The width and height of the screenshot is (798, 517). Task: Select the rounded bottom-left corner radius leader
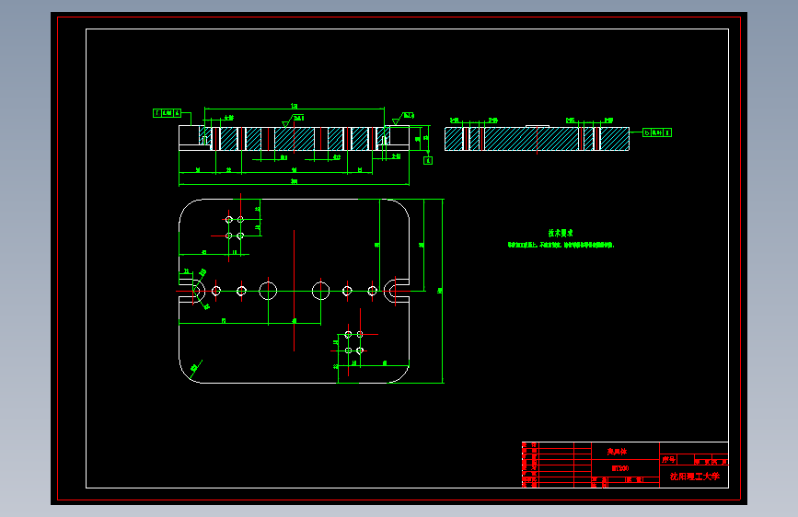click(x=195, y=368)
